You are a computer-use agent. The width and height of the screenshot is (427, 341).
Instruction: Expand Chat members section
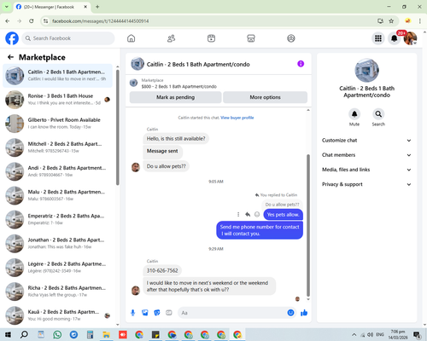point(367,155)
